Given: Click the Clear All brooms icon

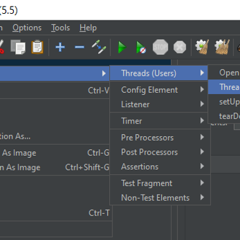Looking at the screenshot, I should 222,47.
